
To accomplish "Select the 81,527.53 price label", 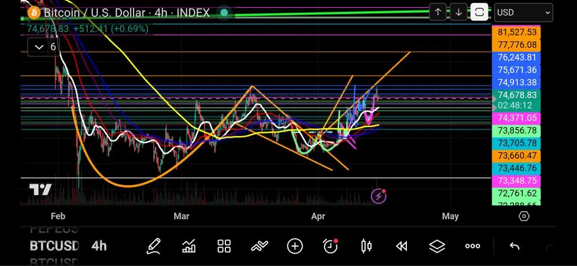I will [517, 32].
